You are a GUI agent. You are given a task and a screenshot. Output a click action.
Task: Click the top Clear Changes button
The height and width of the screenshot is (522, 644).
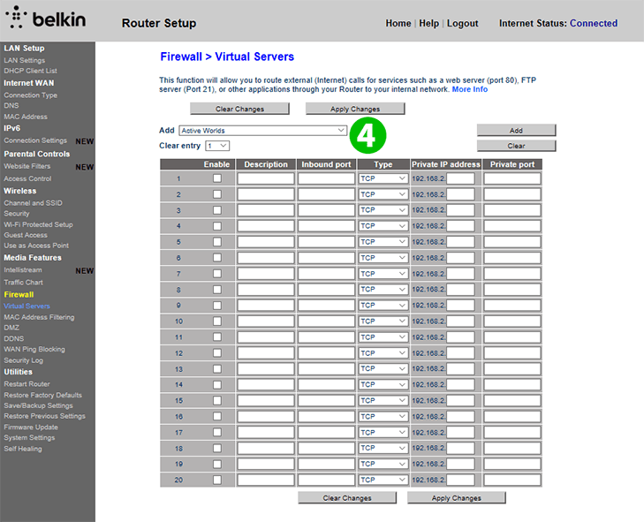(240, 109)
